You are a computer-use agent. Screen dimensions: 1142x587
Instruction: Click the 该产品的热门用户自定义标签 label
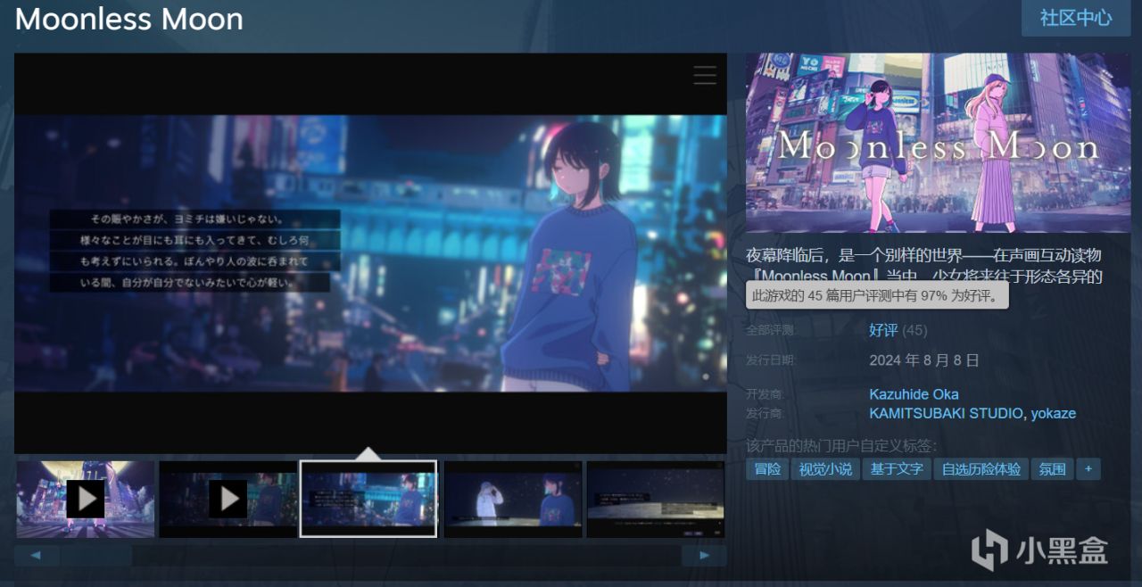tap(841, 446)
